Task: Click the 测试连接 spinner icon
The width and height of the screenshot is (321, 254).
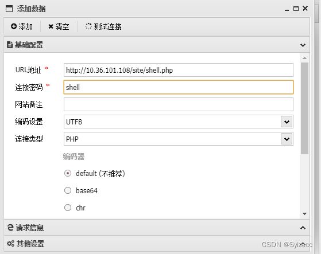Action: (x=88, y=26)
